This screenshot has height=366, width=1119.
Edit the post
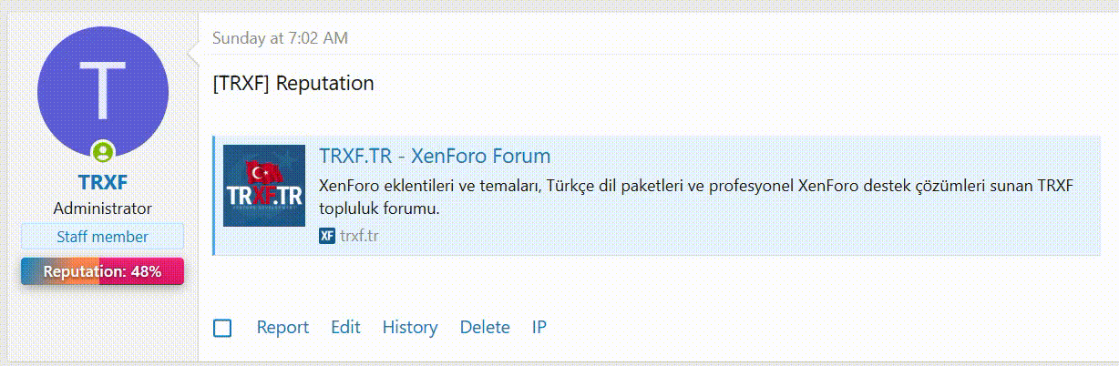click(x=345, y=328)
